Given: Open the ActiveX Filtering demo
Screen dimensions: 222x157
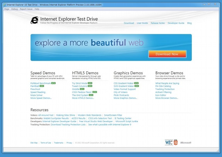Looking at the screenshot, I should [x=163, y=92].
